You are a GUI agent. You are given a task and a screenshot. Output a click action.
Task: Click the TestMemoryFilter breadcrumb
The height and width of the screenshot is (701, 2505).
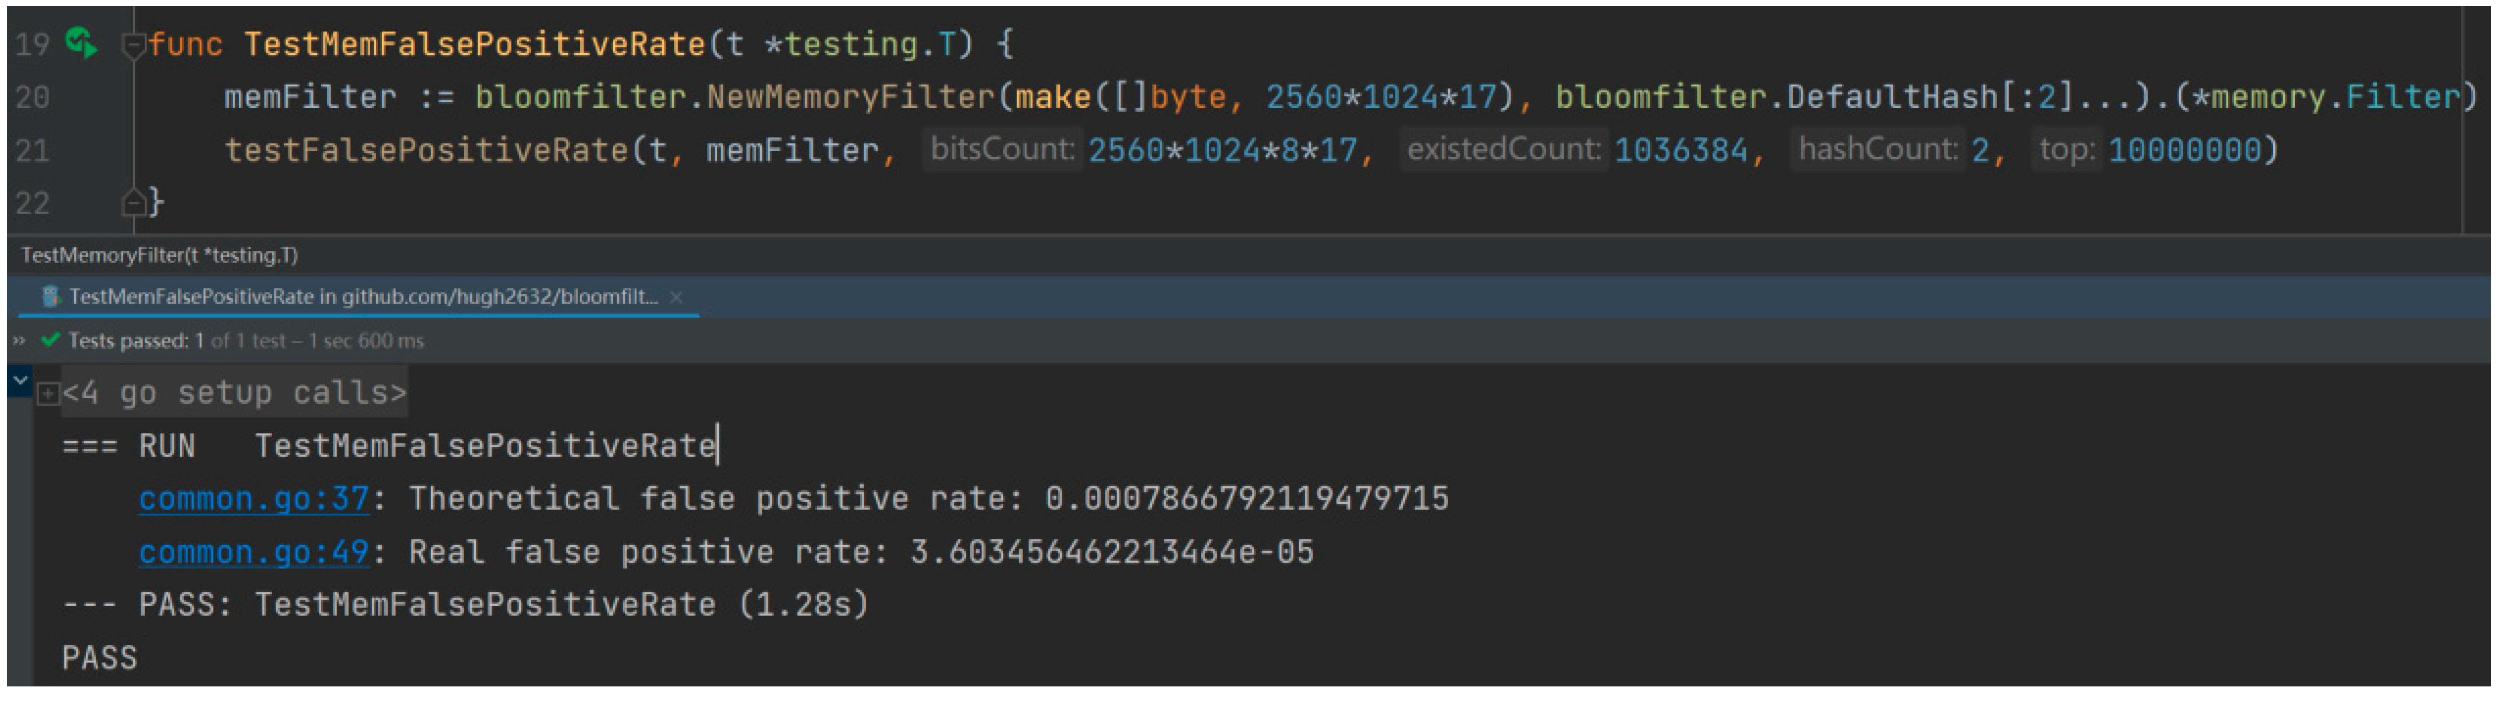pyautogui.click(x=159, y=254)
